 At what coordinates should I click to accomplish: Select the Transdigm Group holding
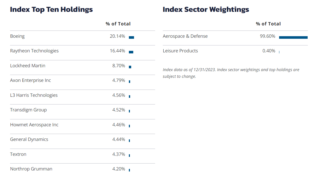[28, 110]
